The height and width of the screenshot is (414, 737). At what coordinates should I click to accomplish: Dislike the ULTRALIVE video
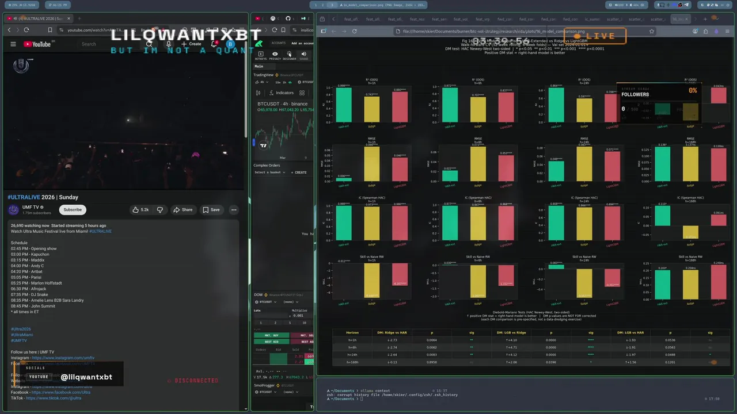click(159, 210)
